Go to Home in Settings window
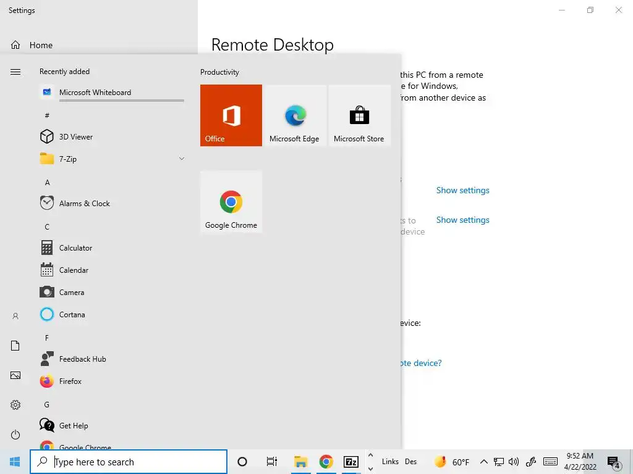 (x=32, y=44)
